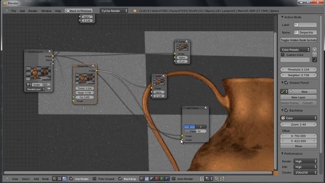The image size is (325, 183).
Task: Show backdrop color channels only
Action: (x=147, y=178)
